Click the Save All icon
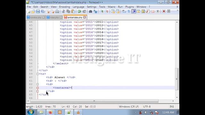The image size is (205, 115). point(43,11)
